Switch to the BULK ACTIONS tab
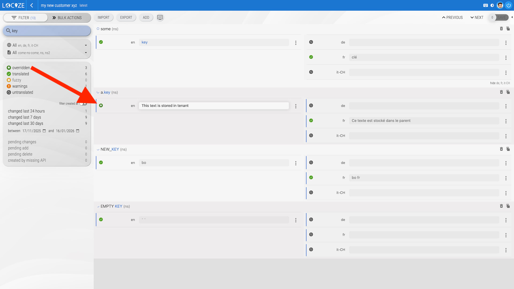Viewport: 514px width, 289px height. coord(67,18)
